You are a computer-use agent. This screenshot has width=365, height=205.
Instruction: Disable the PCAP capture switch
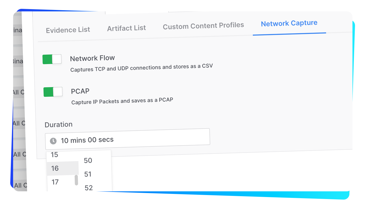tap(53, 92)
